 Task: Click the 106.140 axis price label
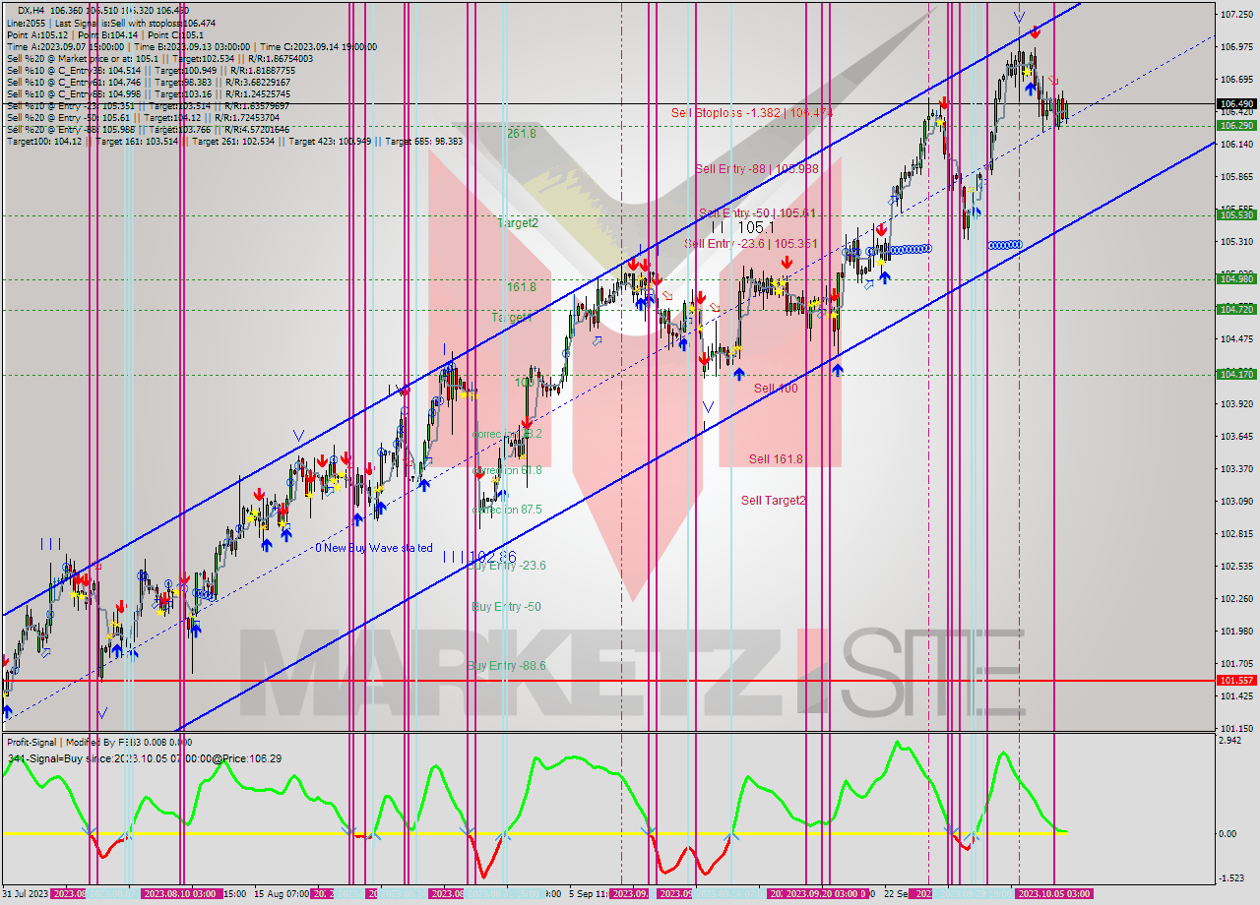tap(1236, 145)
